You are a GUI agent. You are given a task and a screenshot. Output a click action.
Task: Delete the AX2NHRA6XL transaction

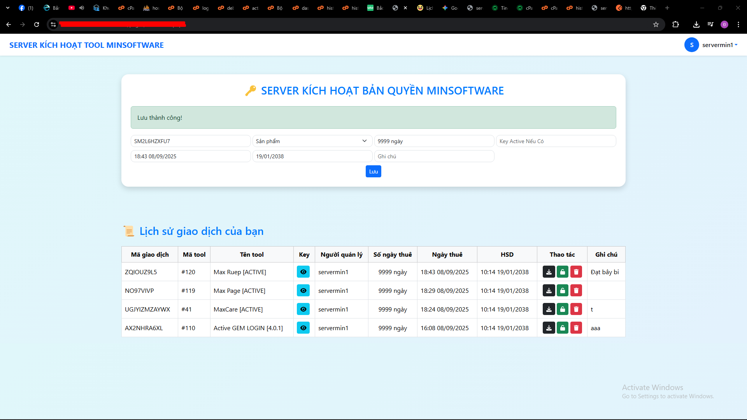(x=576, y=328)
